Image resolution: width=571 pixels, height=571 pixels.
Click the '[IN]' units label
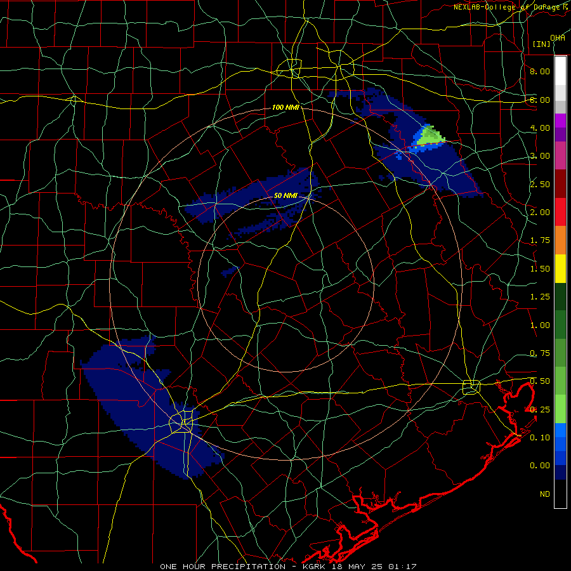542,44
